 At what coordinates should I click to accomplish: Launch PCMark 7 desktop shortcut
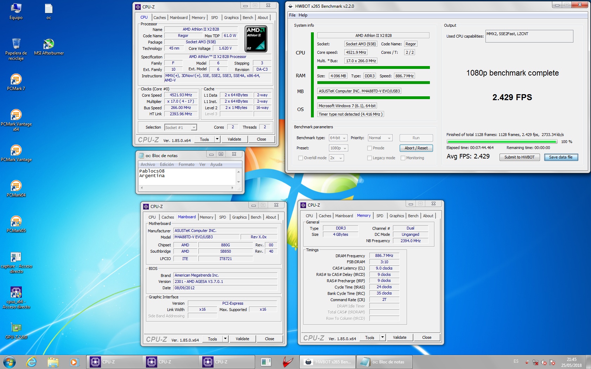16,82
